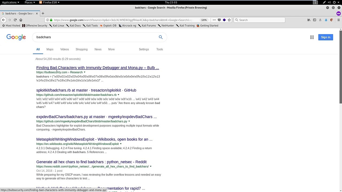Image resolution: width=342 pixels, height=192 pixels.
Task: Expand options arrow next to wikibooks URL
Action: click(x=121, y=144)
